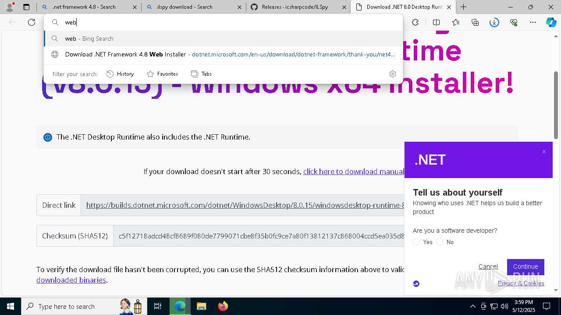Open the Collections icon
This screenshot has height=315, width=561.
pyautogui.click(x=475, y=22)
